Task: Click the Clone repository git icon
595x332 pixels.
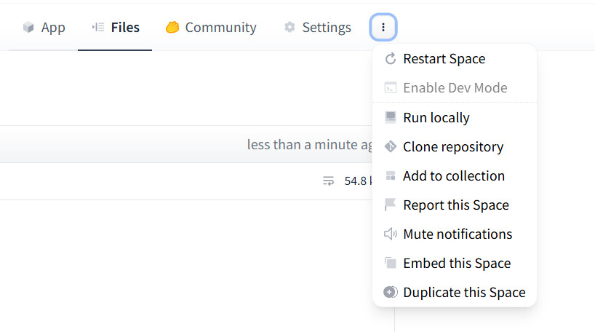Action: 391,146
